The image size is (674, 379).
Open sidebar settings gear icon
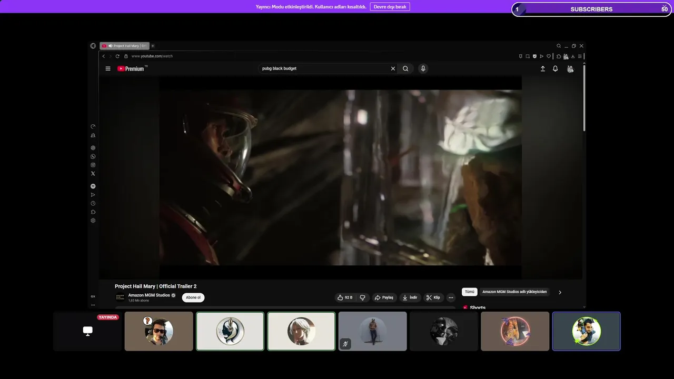[93, 221]
